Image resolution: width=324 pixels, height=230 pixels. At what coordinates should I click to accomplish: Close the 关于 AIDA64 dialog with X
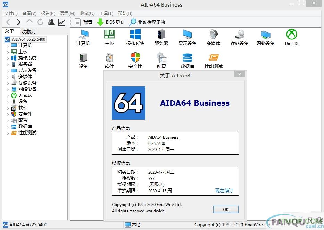click(240, 74)
